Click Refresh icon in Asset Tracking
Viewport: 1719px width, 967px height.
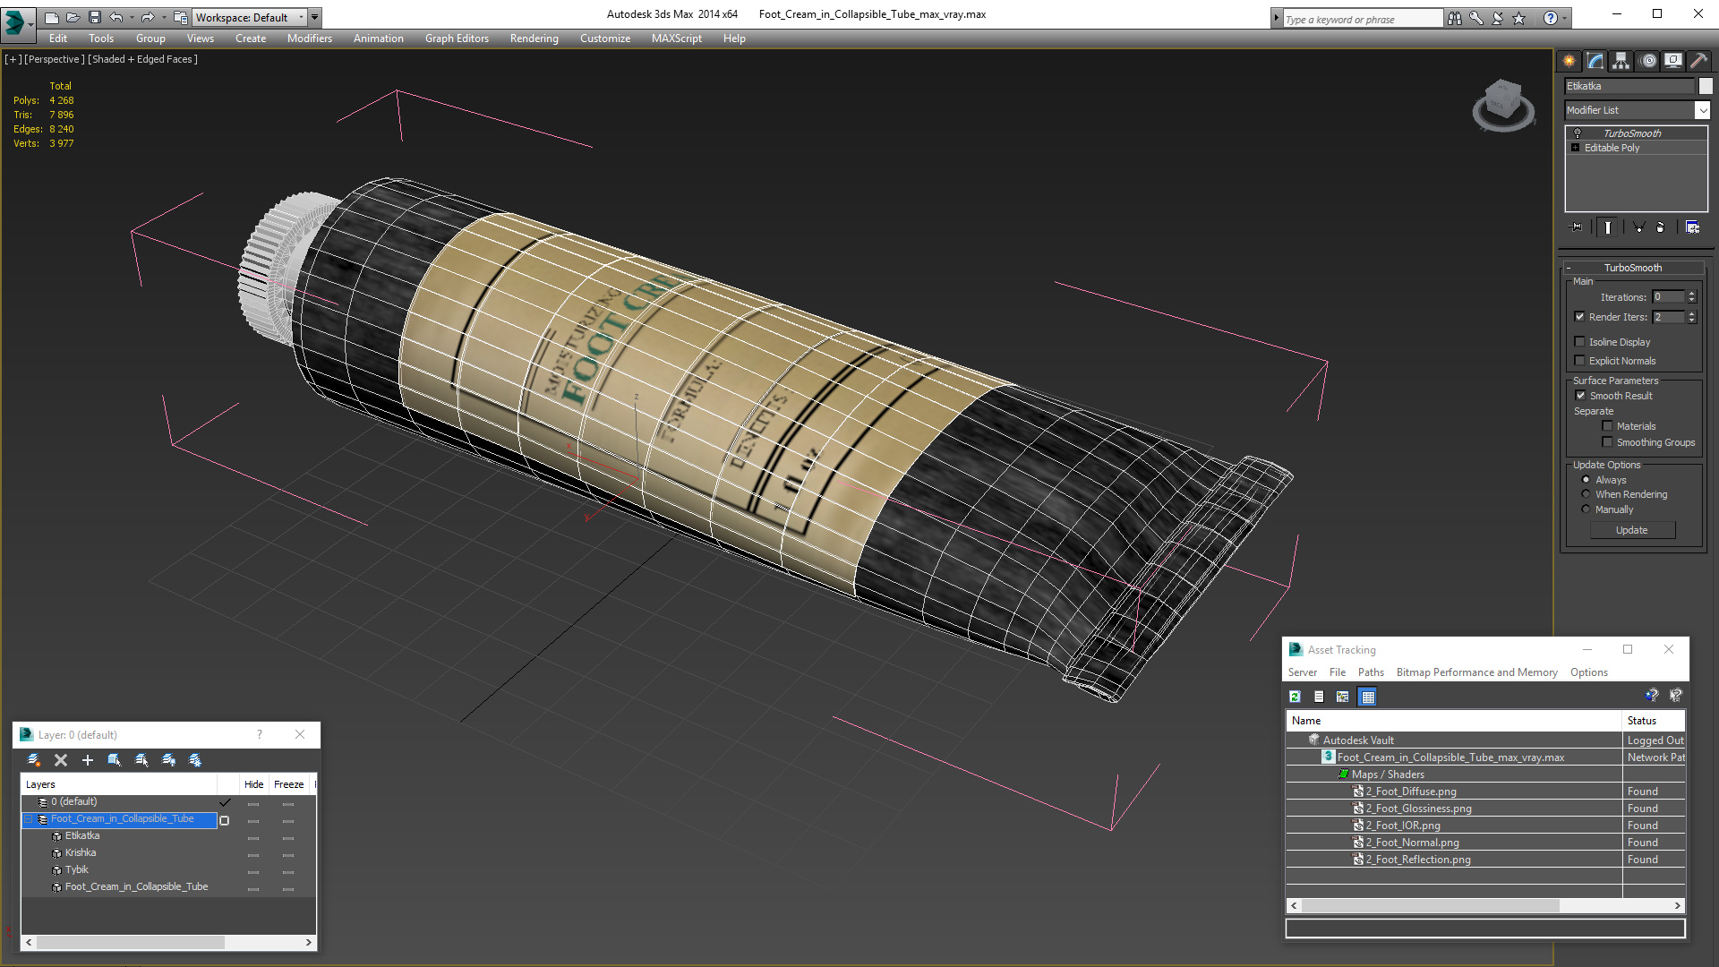1295,697
